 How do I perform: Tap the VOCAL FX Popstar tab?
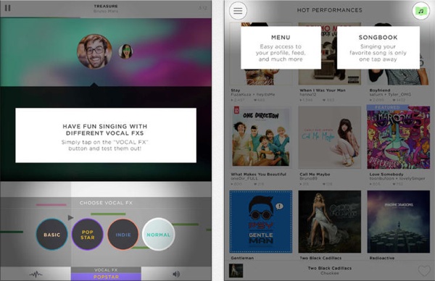coord(106,274)
